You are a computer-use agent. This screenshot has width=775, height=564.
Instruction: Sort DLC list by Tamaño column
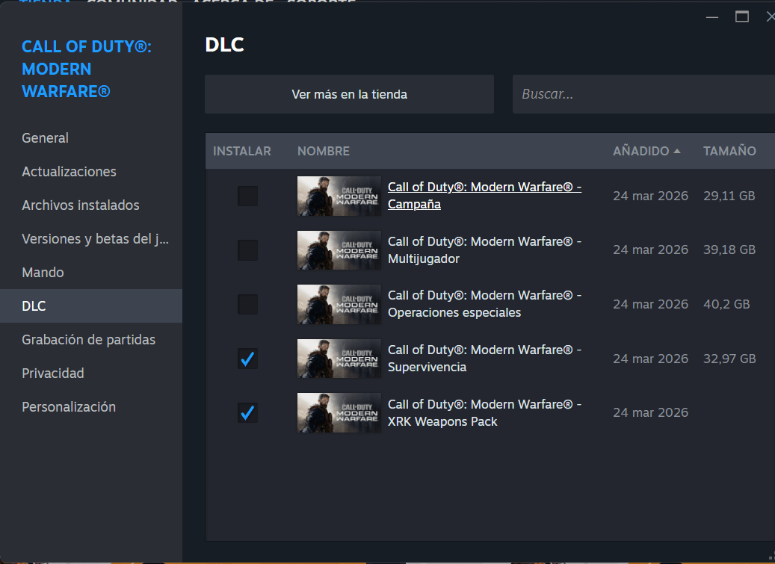(x=729, y=151)
